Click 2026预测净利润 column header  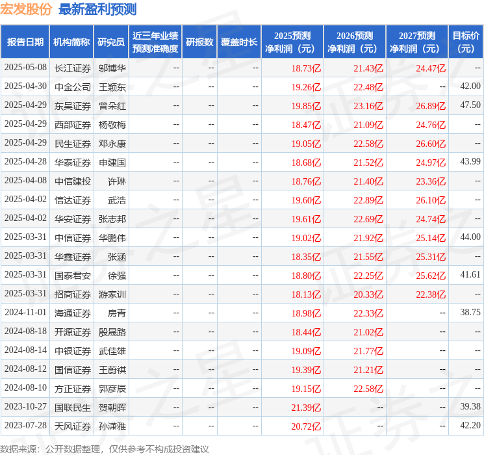(x=355, y=42)
